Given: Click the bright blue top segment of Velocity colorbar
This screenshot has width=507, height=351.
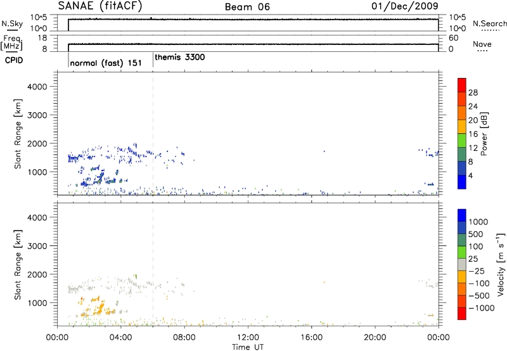Looking at the screenshot, I should pyautogui.click(x=462, y=215).
